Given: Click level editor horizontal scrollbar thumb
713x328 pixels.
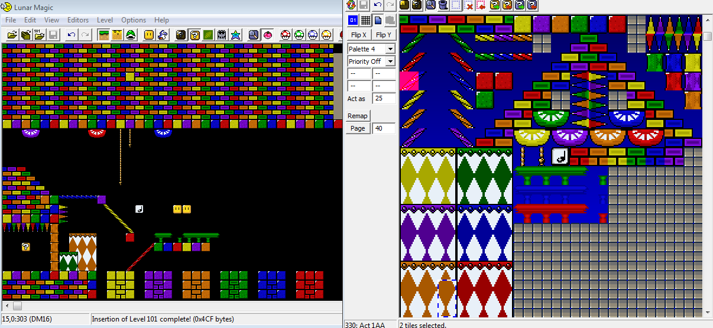Looking at the screenshot, I should (x=17, y=306).
